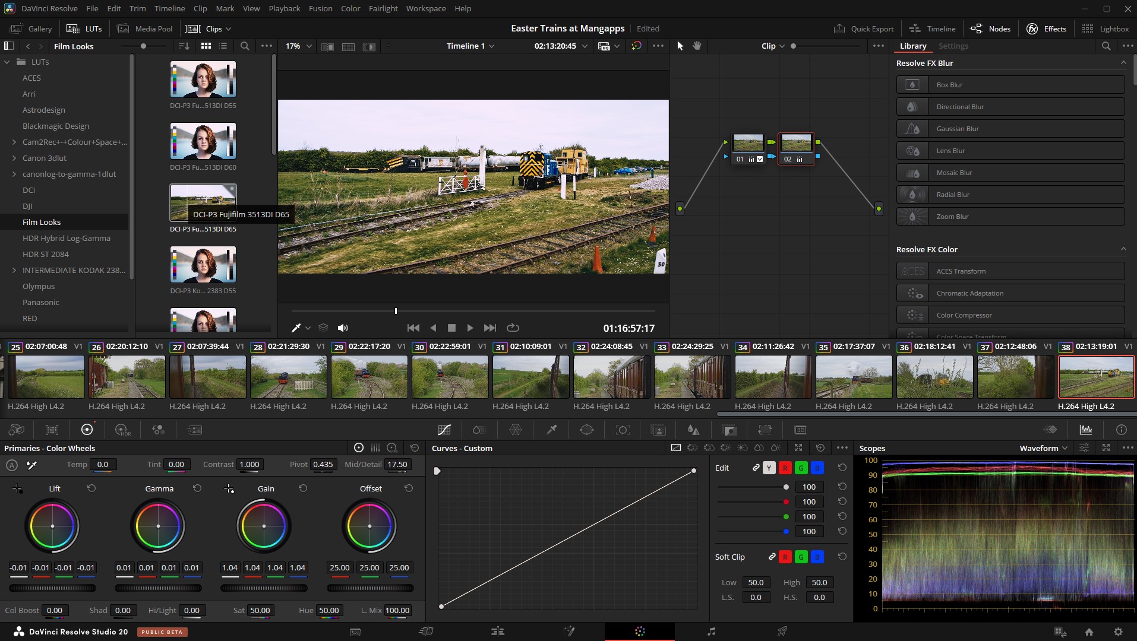Image resolution: width=1137 pixels, height=641 pixels.
Task: Open the Sizing palette
Action: tap(765, 430)
